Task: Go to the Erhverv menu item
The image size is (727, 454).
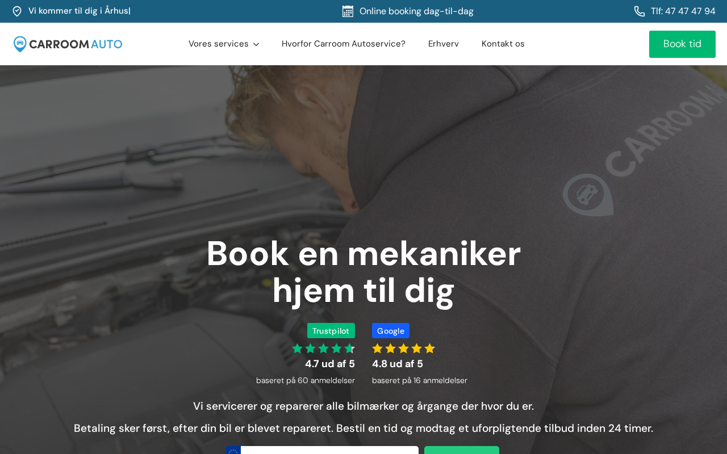Action: 444,44
